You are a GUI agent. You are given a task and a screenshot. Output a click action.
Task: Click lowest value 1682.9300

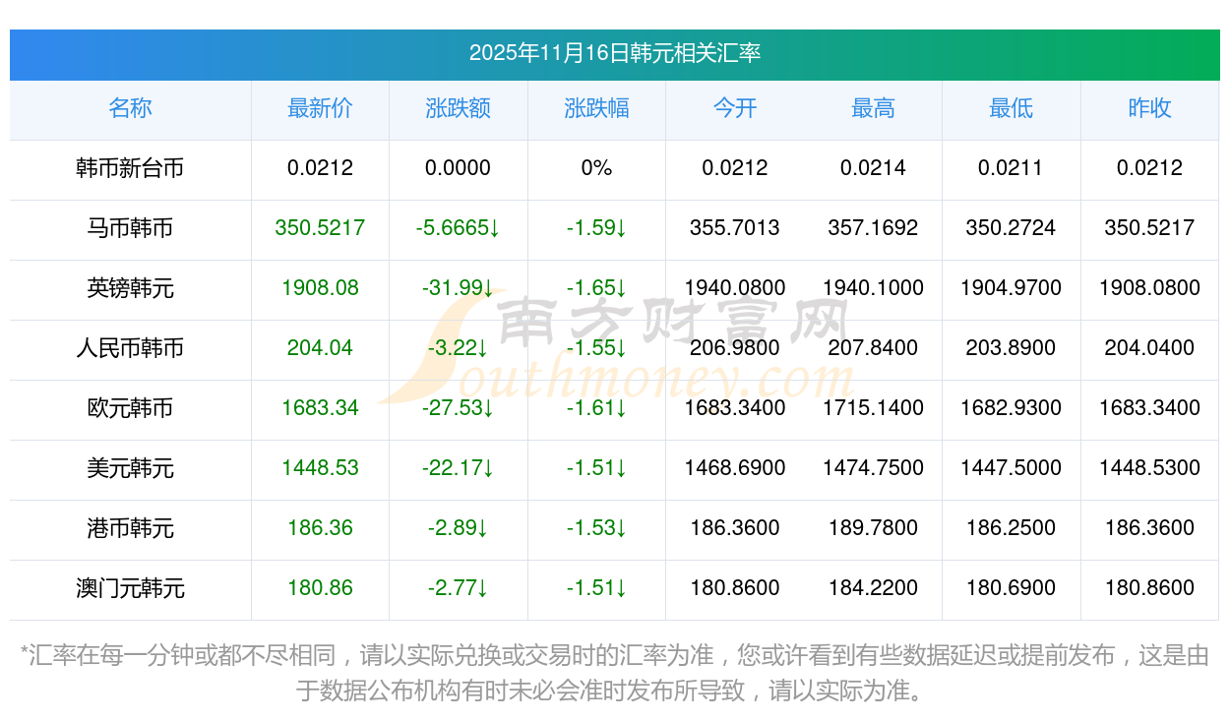(1012, 408)
